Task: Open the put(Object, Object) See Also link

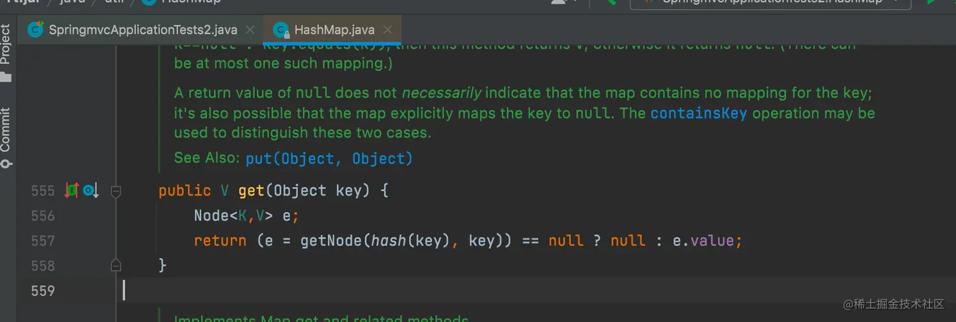Action: point(329,158)
